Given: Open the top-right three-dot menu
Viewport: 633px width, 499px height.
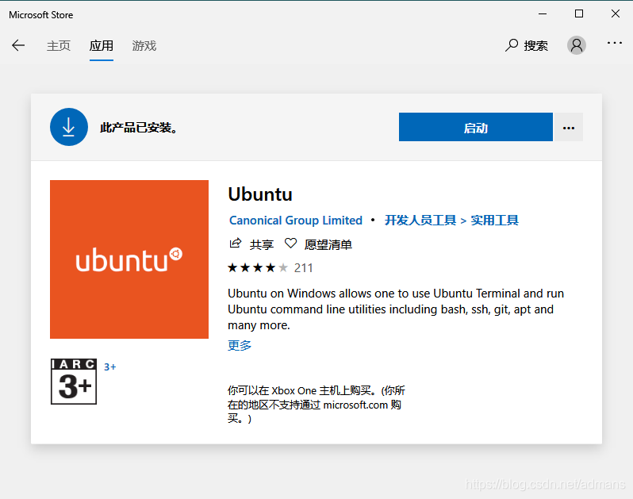Looking at the screenshot, I should pyautogui.click(x=615, y=43).
